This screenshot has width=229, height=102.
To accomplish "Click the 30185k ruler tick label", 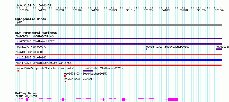I will tap(202, 10).
